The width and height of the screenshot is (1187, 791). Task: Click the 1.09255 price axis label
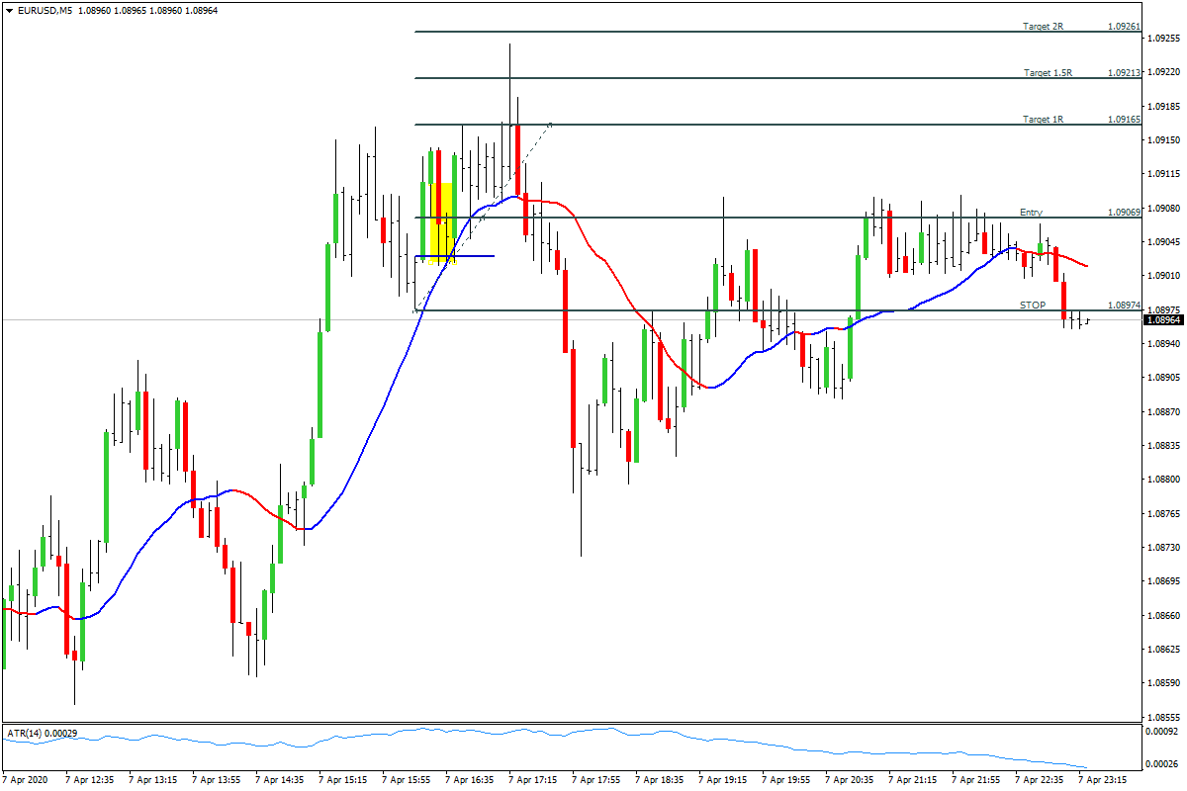[1164, 39]
